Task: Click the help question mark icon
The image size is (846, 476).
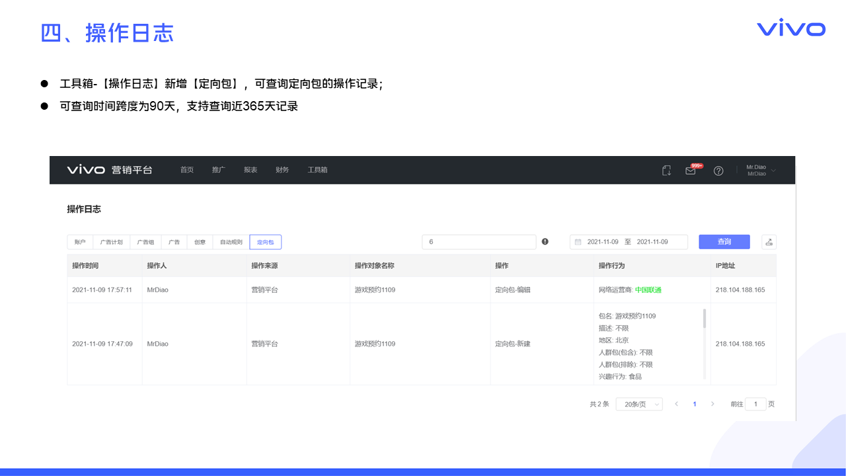Action: click(x=718, y=171)
